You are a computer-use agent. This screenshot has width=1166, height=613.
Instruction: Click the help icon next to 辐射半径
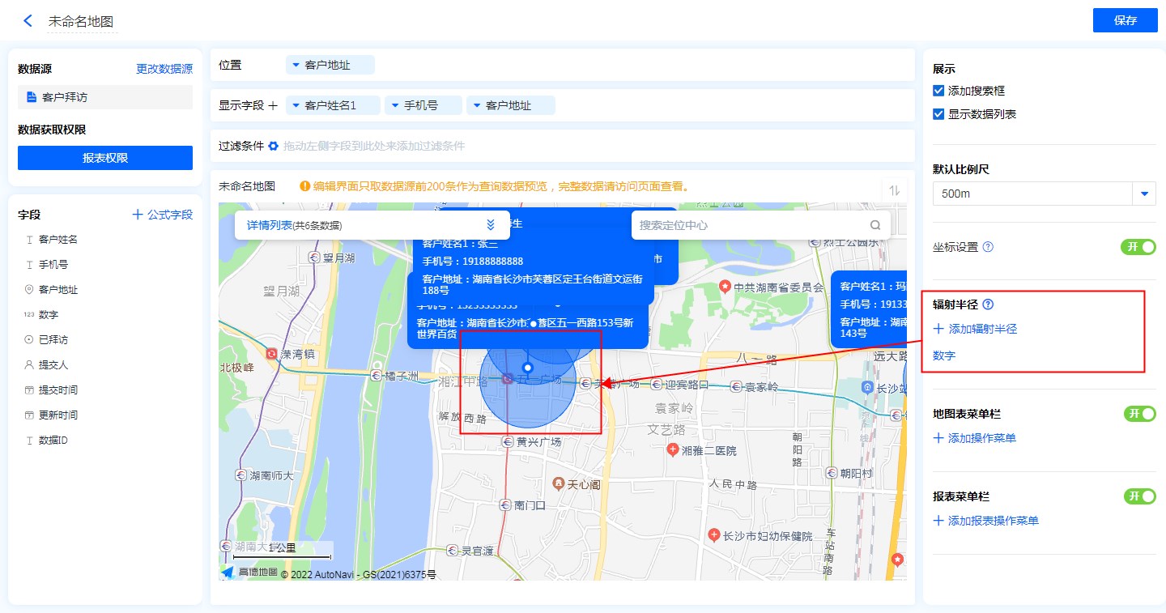point(988,305)
